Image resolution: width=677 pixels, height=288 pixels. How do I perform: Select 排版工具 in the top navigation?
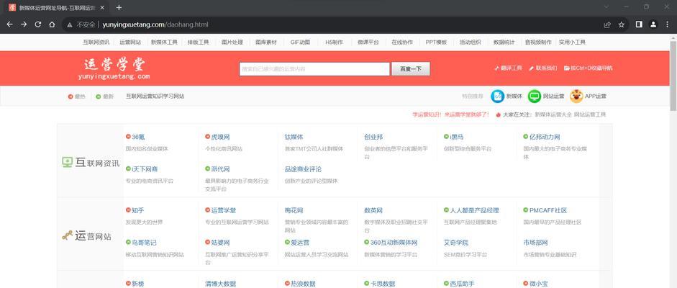click(x=198, y=42)
